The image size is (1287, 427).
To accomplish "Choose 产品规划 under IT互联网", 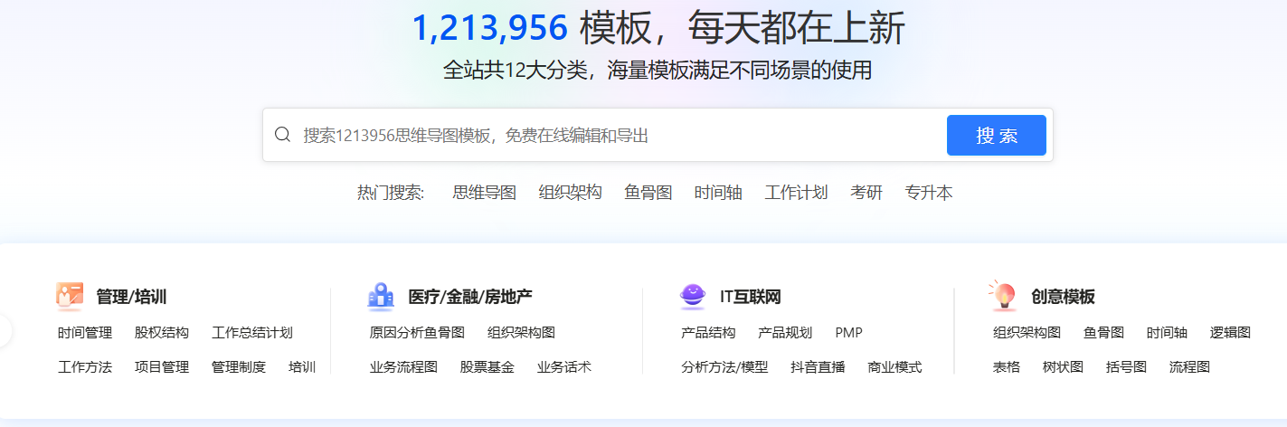I will click(785, 333).
